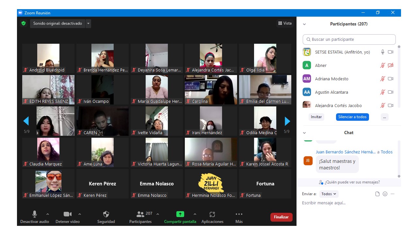Viewport: 418px width, 235px height.
Task: Select Brenda Hernández video tile
Action: pos(103,58)
